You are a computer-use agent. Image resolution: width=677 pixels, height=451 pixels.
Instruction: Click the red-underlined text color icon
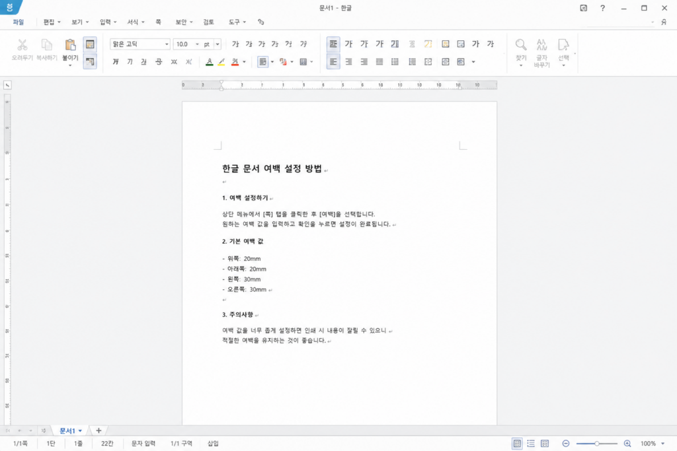235,61
